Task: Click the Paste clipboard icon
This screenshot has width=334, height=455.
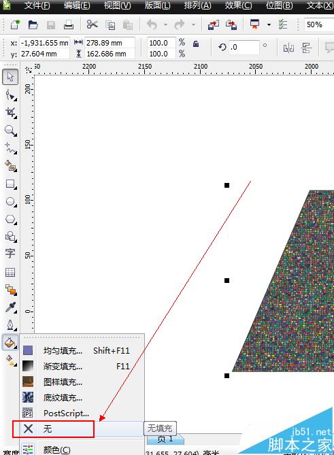Action: tap(128, 25)
